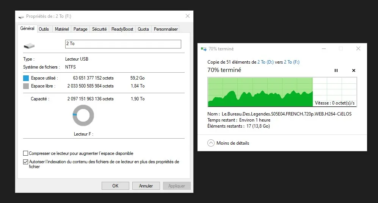Viewport: 378px width, 203px height.
Task: Uncheck Autoriser l'indexation du contenu checkbox
Action: [25, 162]
